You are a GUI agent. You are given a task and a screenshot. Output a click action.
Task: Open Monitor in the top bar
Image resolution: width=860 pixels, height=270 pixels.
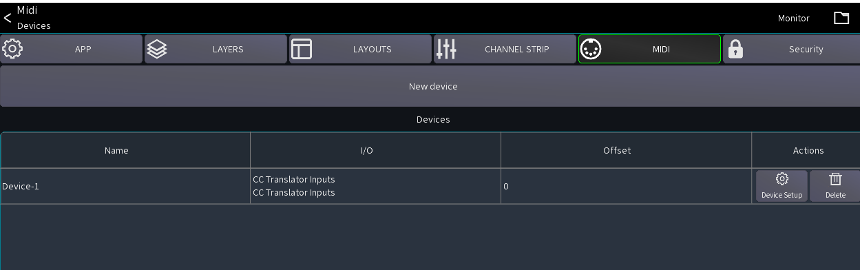[x=794, y=19]
